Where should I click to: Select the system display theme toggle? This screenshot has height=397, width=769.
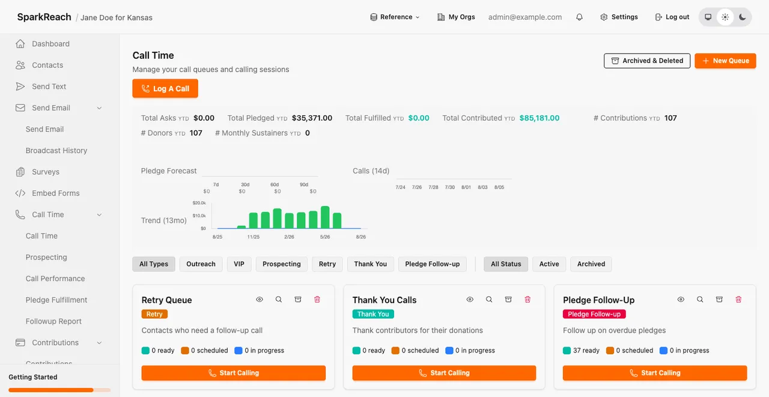pyautogui.click(x=708, y=17)
